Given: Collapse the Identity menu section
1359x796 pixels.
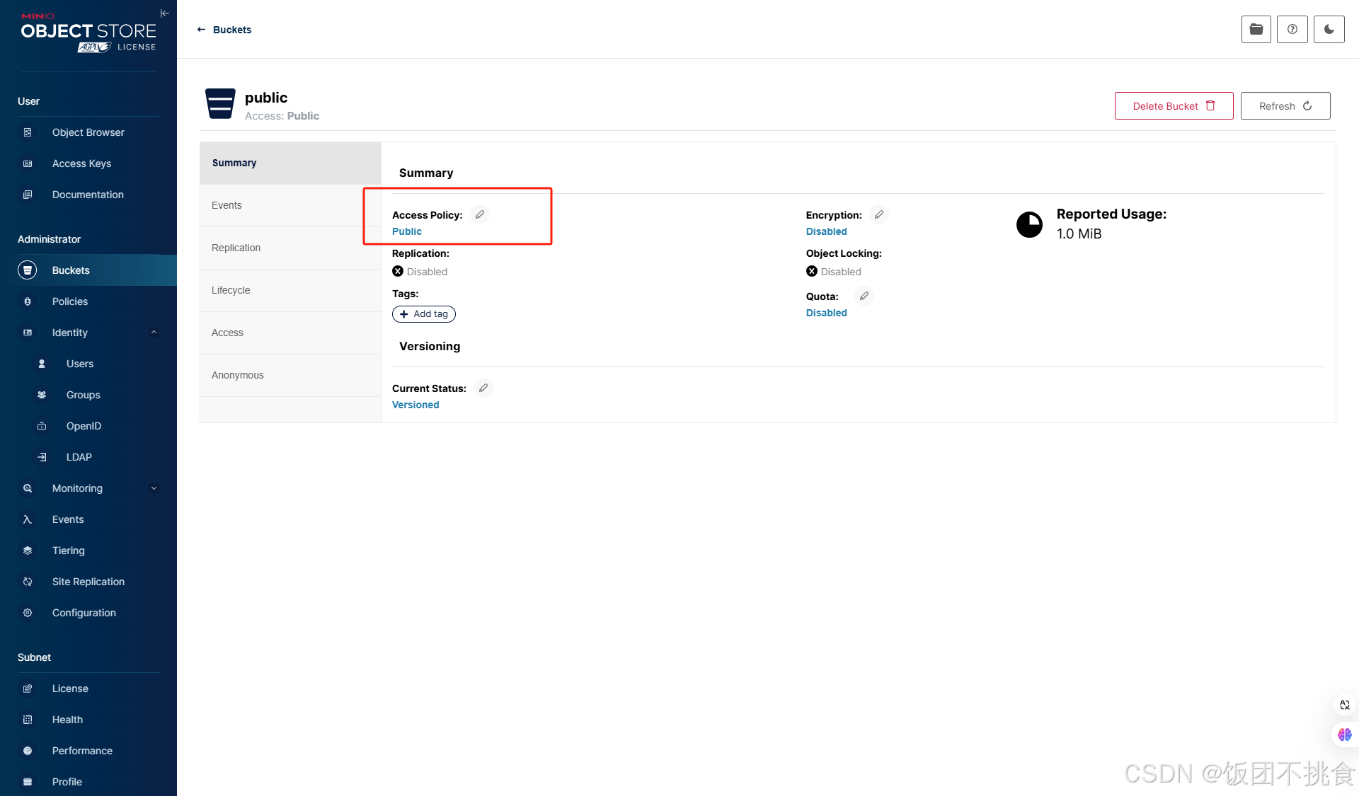Looking at the screenshot, I should [x=154, y=333].
